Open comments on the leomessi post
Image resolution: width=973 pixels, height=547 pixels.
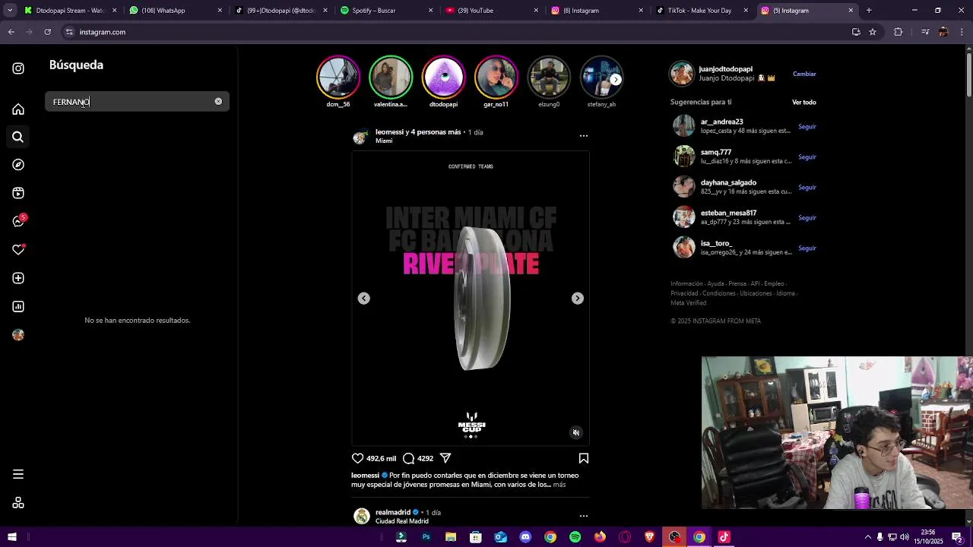pos(408,458)
